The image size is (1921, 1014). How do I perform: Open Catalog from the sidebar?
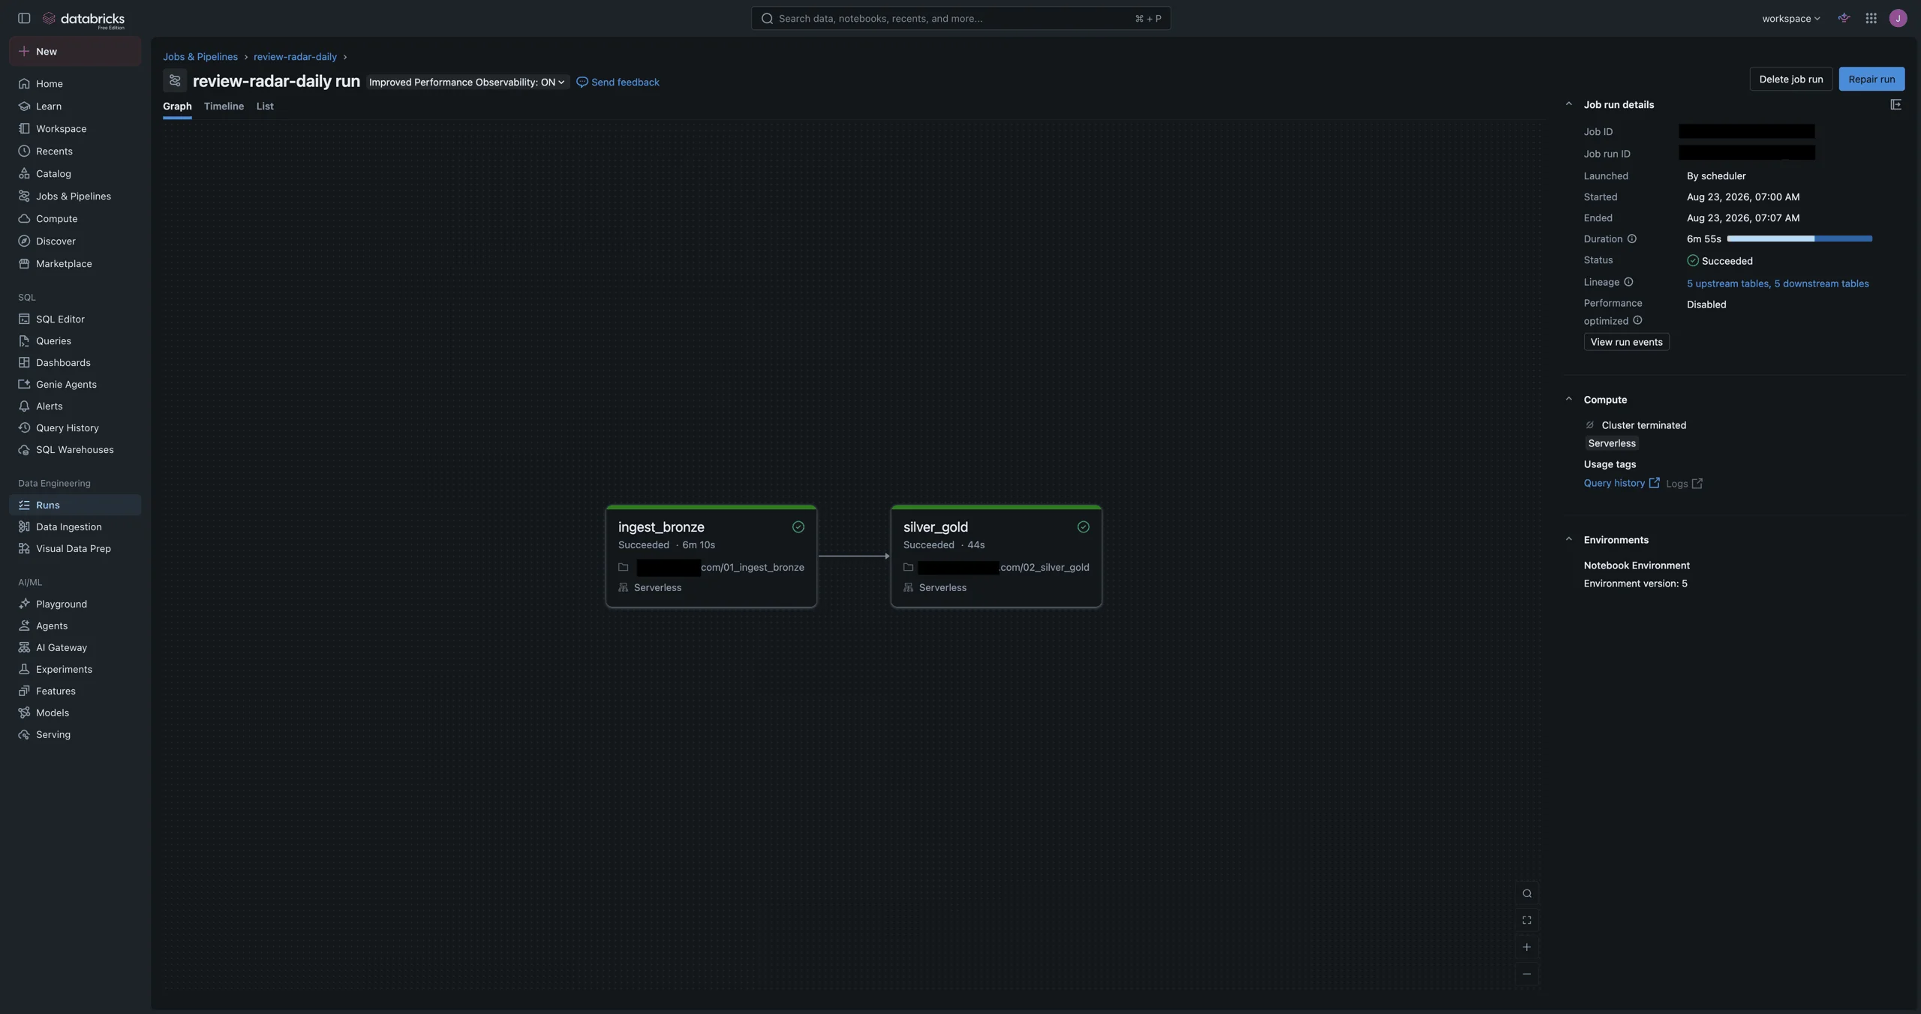pos(75,173)
